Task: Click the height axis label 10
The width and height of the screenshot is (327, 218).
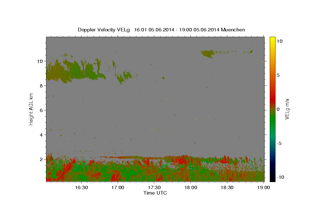Action: (40, 61)
